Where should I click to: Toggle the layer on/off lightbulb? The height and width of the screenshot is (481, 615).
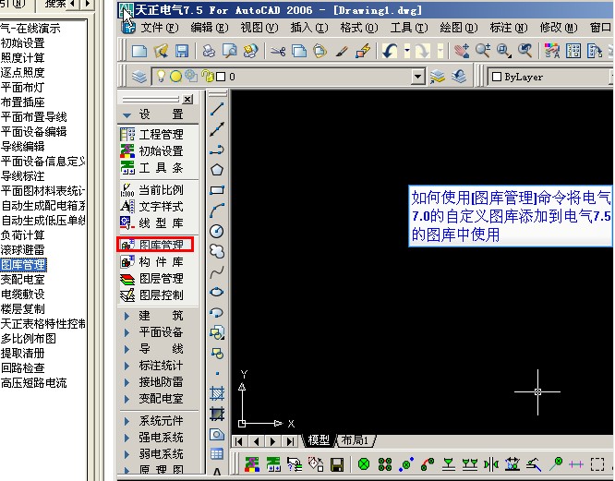pyautogui.click(x=160, y=76)
